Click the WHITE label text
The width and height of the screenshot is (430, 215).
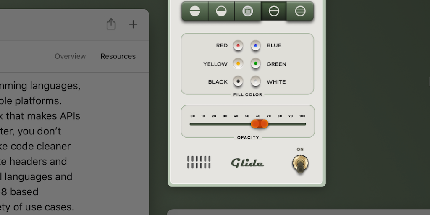pos(276,82)
